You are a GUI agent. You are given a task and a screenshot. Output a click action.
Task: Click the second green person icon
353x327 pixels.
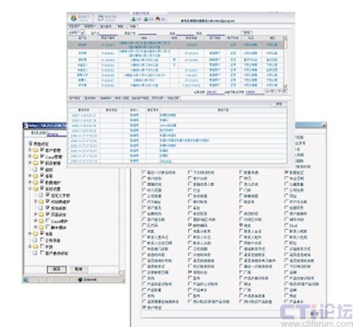point(146,19)
